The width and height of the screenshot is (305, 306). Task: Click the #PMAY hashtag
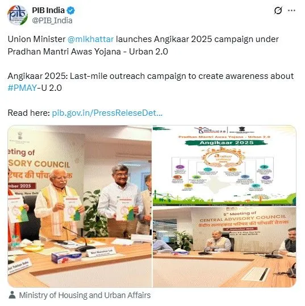[x=22, y=88]
